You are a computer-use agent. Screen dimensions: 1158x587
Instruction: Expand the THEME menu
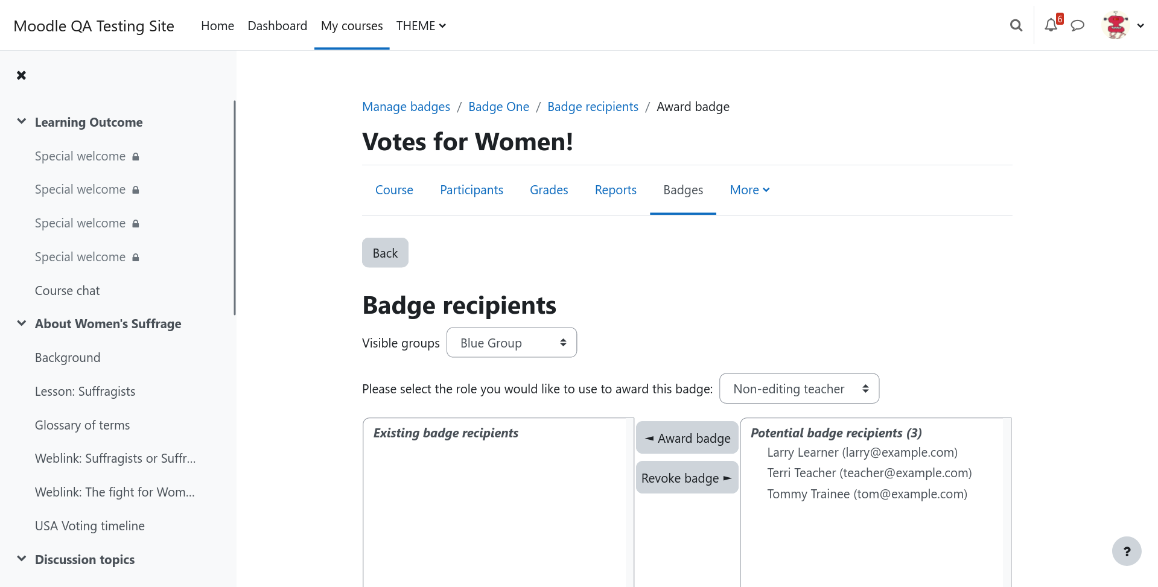[x=421, y=25]
